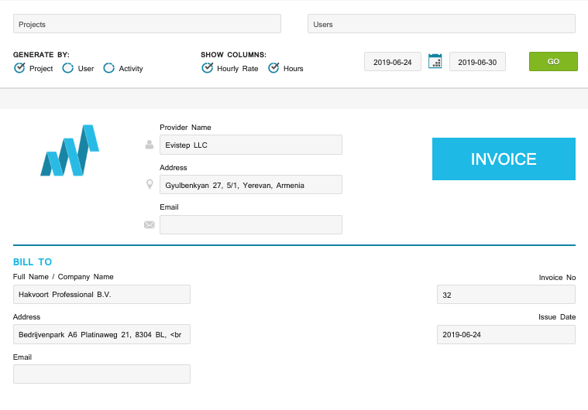Click the BILL TO heading

[33, 261]
